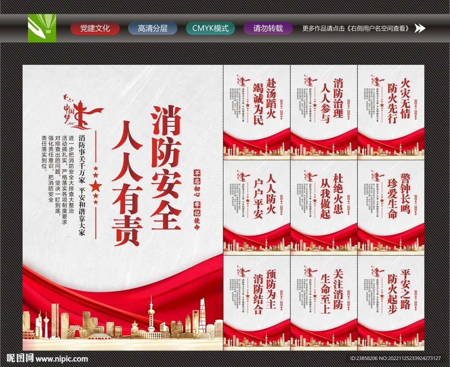This screenshot has width=450, height=367.
Task: Click the 人人有责 heading on main poster
Action: pos(127,183)
